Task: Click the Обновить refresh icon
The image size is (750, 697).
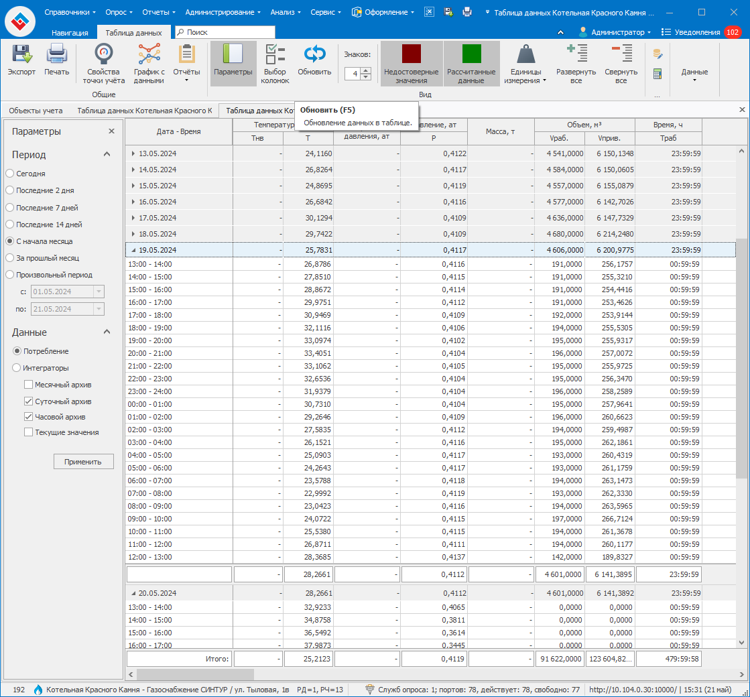Action: tap(314, 55)
